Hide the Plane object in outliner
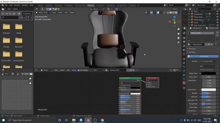Screen dimensions: 220x123 (217, 23)
